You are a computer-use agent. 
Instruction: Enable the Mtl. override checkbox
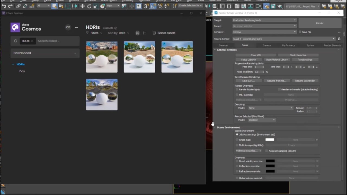pyautogui.click(x=237, y=95)
